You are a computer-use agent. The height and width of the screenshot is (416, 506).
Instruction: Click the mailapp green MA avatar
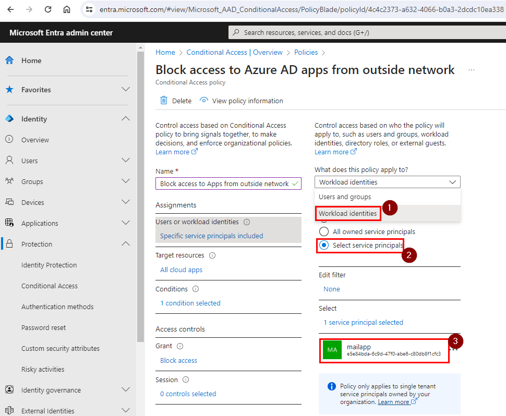tap(332, 350)
